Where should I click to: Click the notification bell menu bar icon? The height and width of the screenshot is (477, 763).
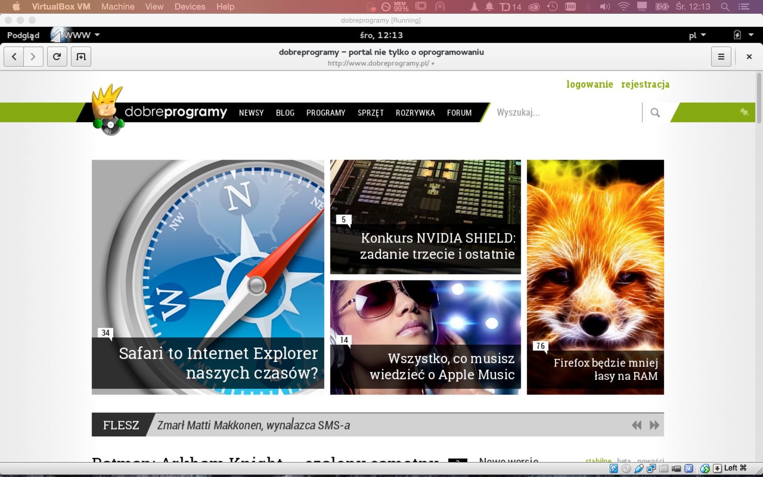point(489,7)
